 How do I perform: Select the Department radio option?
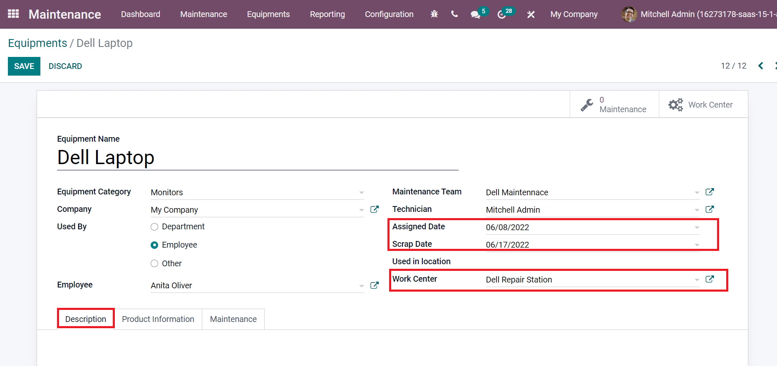[154, 227]
